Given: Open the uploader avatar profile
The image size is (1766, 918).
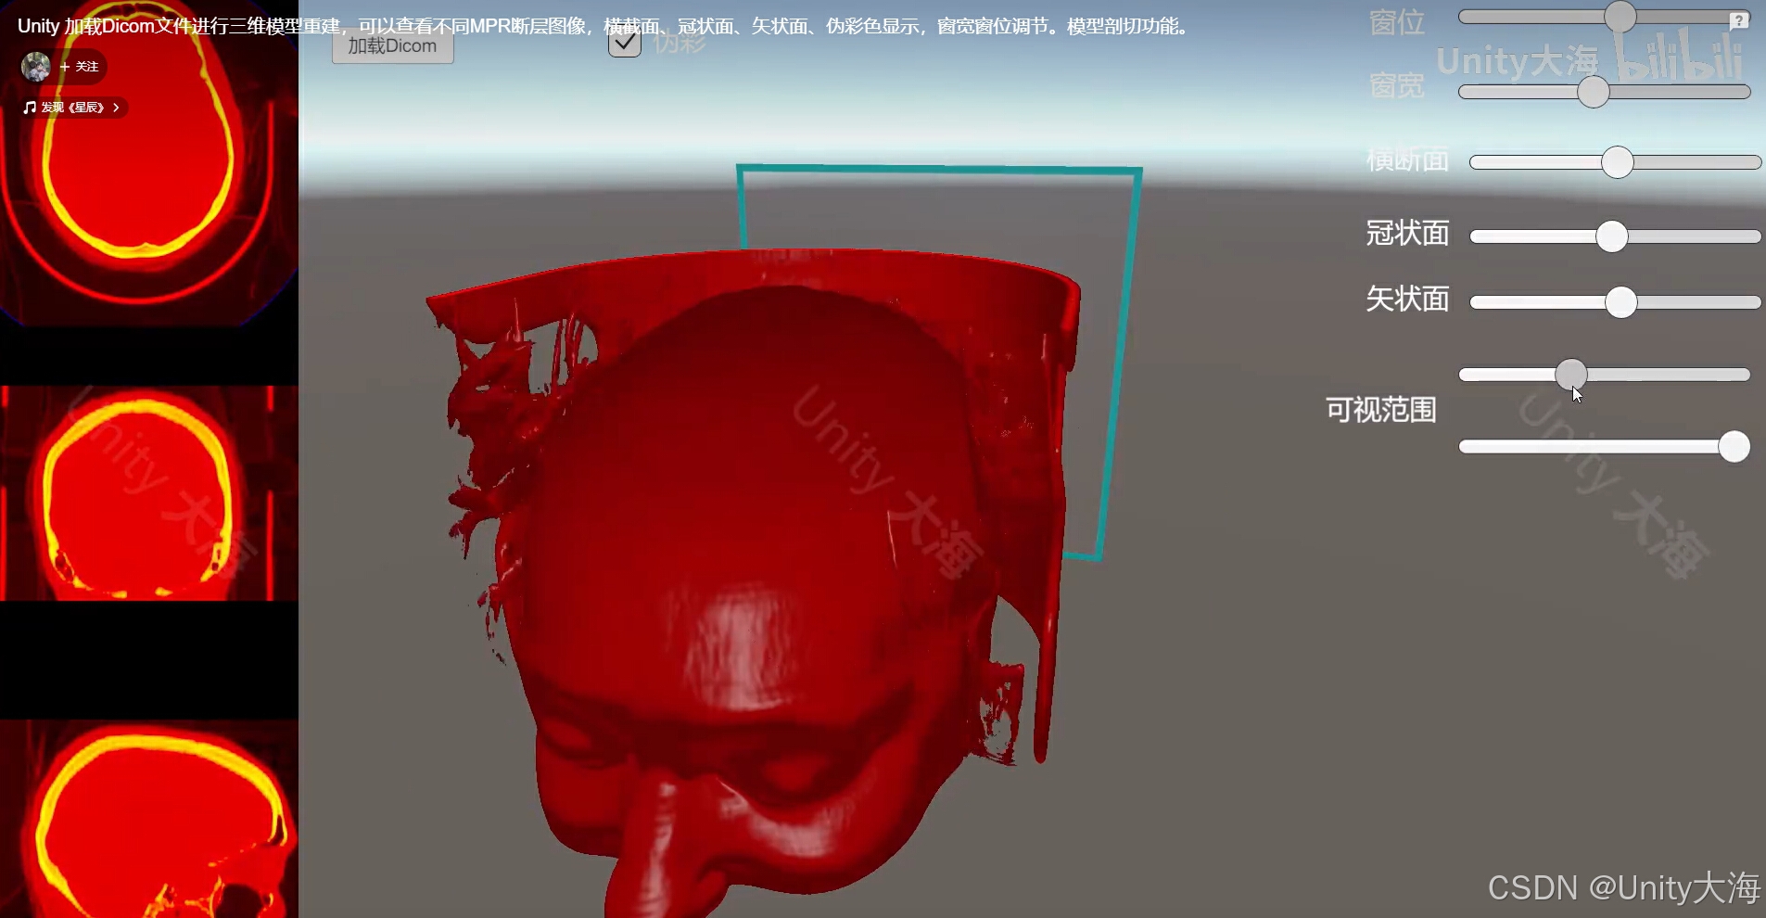Looking at the screenshot, I should click(x=36, y=67).
